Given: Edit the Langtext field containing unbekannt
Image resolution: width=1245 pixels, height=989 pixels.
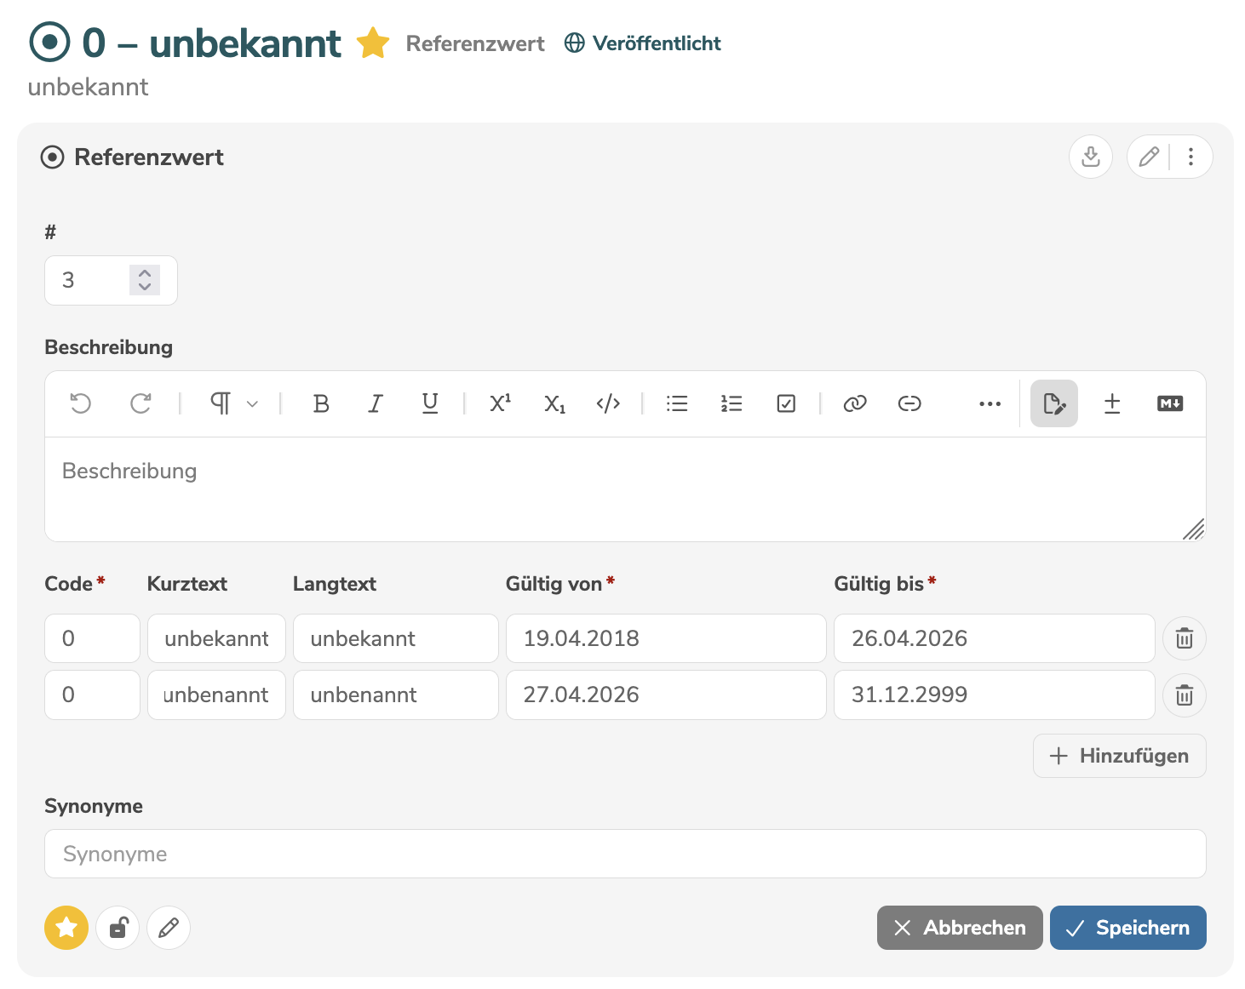Looking at the screenshot, I should pyautogui.click(x=396, y=638).
